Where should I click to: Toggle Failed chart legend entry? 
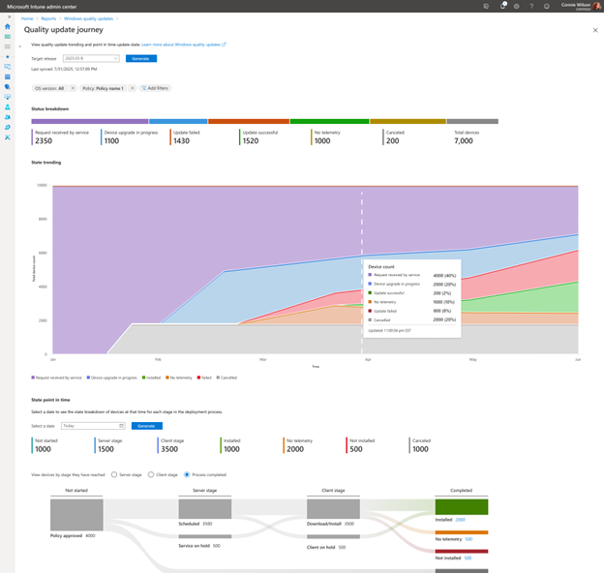click(x=204, y=378)
